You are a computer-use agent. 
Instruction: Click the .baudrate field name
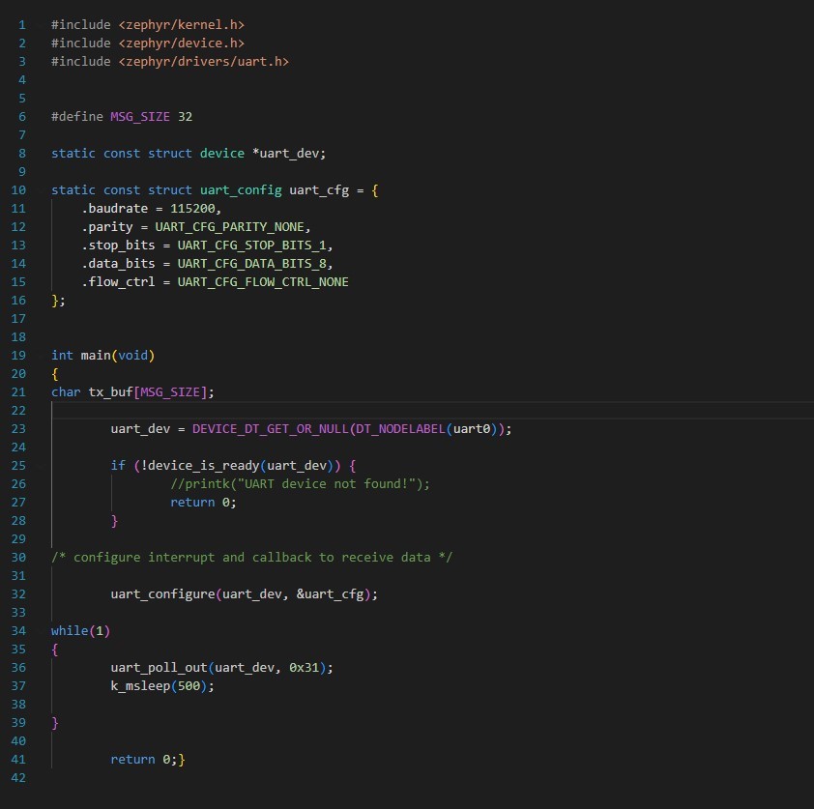(x=114, y=209)
